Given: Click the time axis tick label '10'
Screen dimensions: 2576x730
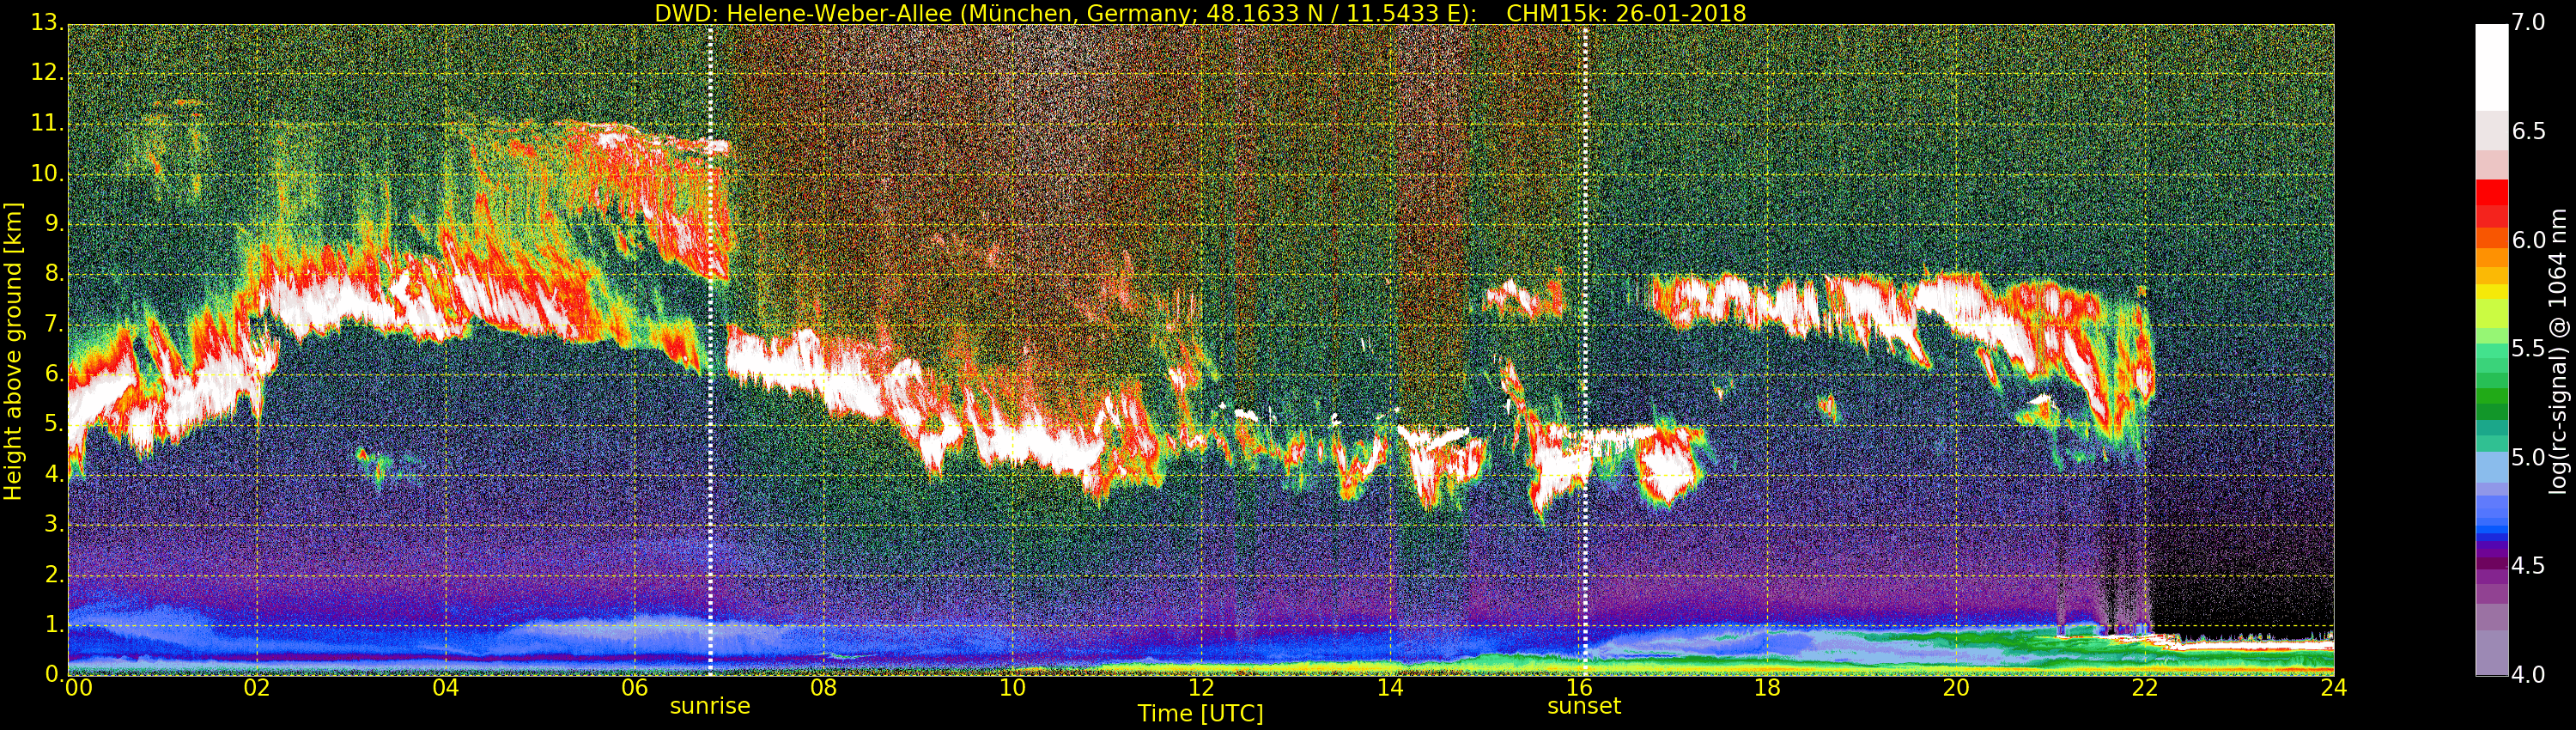Looking at the screenshot, I should (1012, 687).
